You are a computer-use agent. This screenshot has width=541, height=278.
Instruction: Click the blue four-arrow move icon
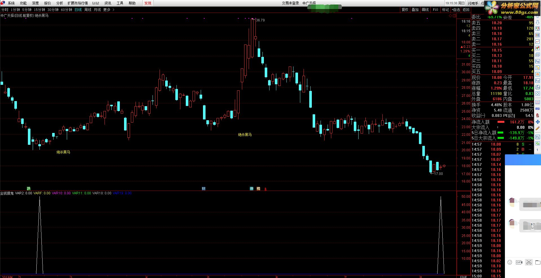click(538, 122)
